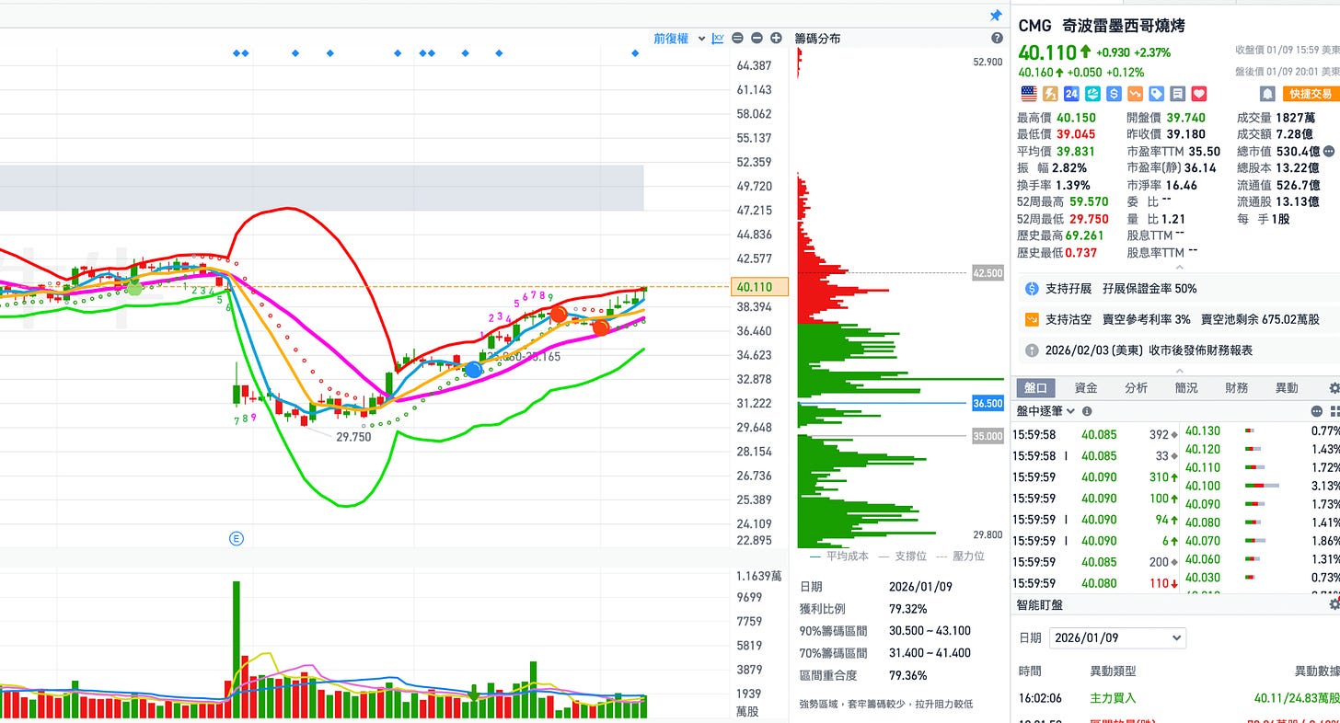Switch to the 異動 tab

click(1287, 388)
